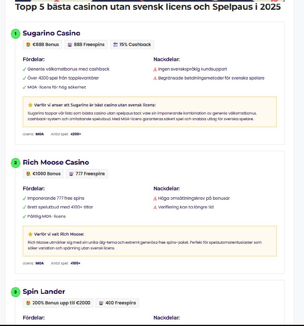
Task: Click the Rich Moose Casino heading
Action: [x=56, y=163]
